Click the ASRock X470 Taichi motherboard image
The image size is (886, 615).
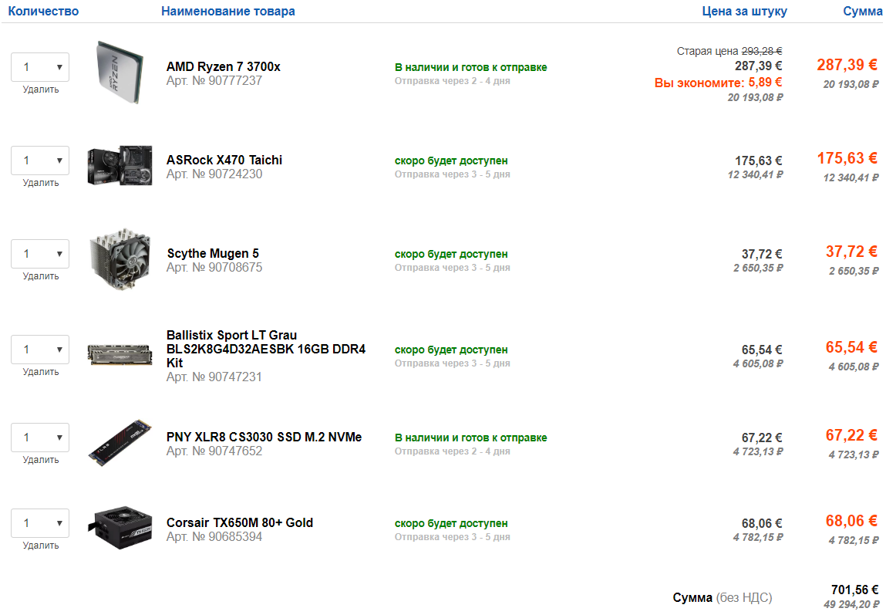(x=120, y=165)
